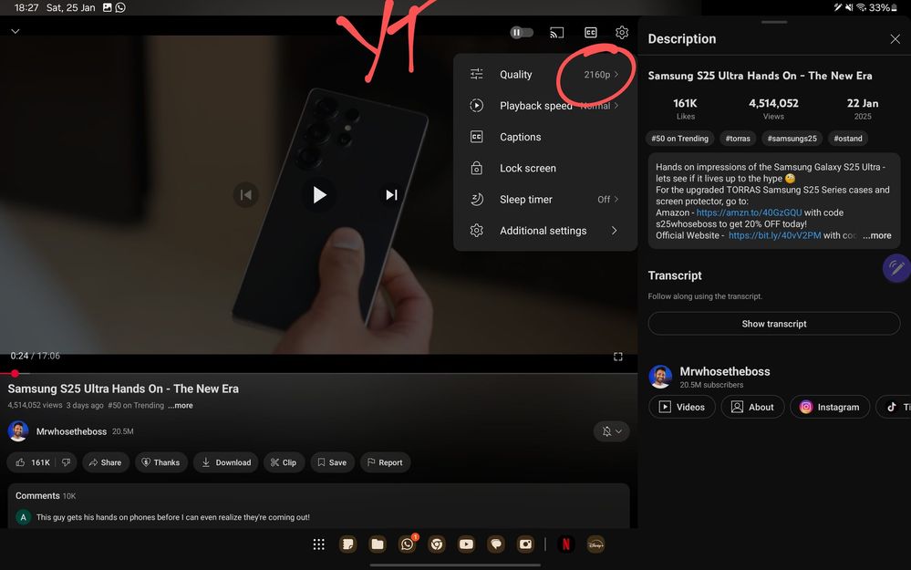Expand description with ...more
This screenshot has width=911, height=570.
coord(877,235)
